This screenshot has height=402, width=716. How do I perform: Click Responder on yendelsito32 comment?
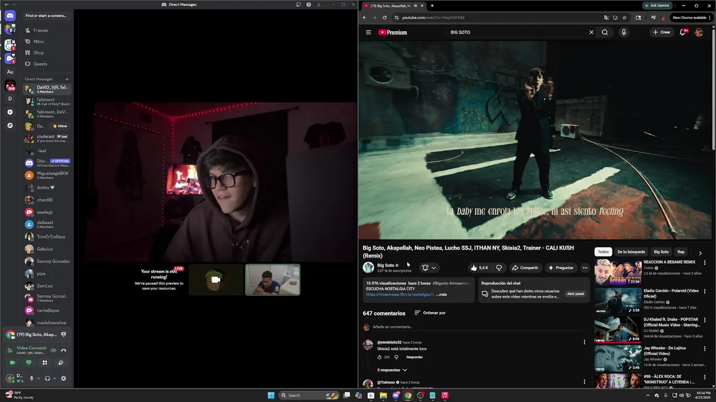pyautogui.click(x=414, y=357)
